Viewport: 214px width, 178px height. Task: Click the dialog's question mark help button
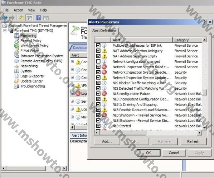pyautogui.click(x=205, y=22)
